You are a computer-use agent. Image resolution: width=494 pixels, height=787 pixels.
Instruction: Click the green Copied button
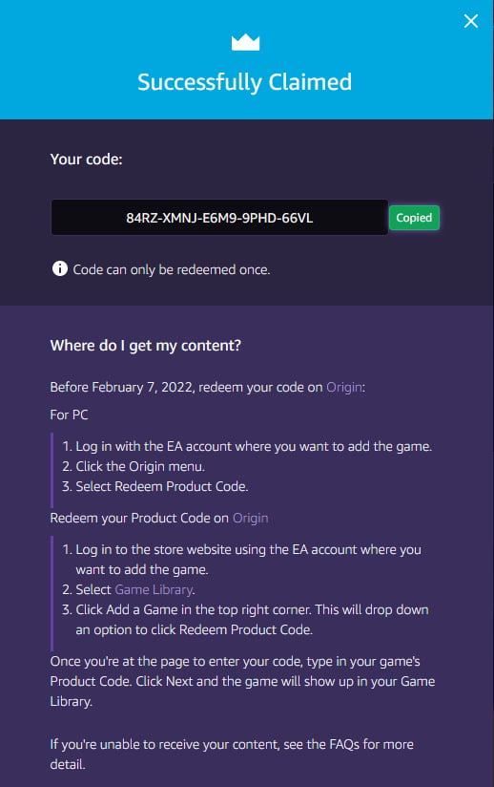pos(414,218)
